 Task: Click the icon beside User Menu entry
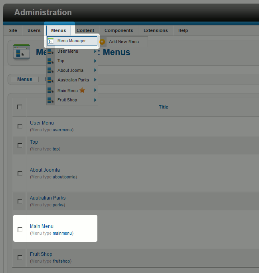tap(50, 52)
